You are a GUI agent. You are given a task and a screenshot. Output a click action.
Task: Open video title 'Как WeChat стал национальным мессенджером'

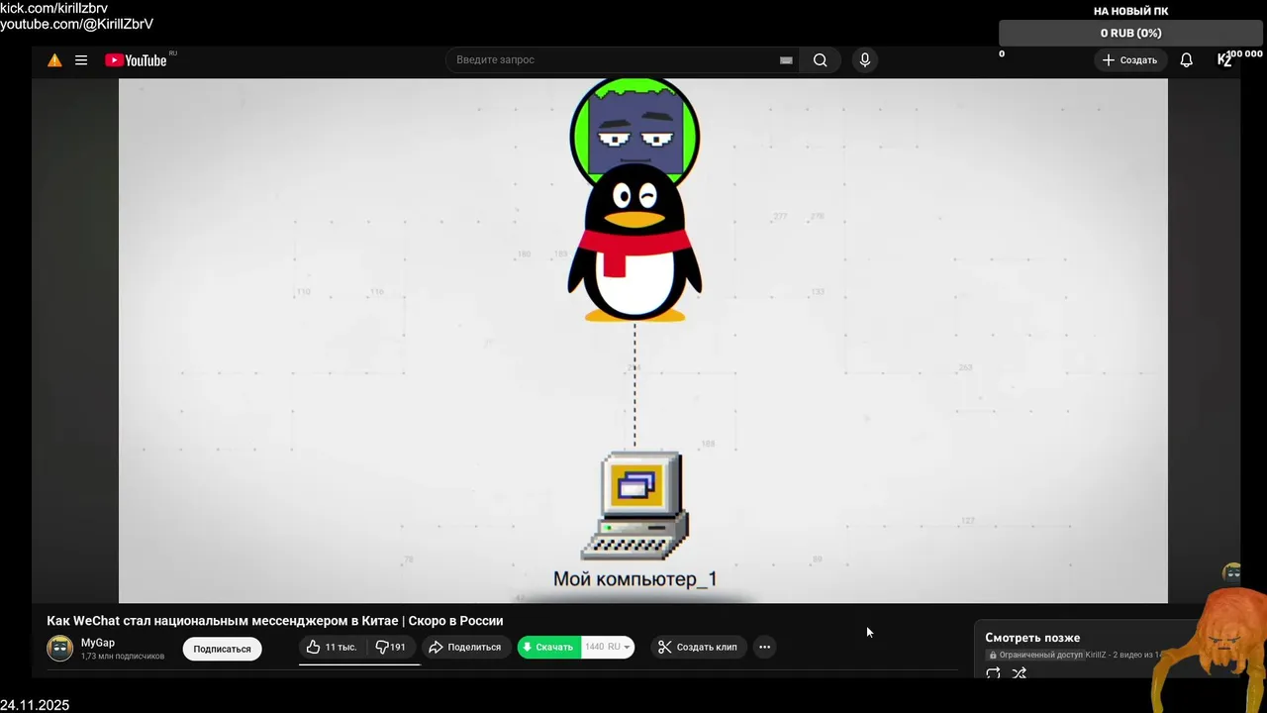pyautogui.click(x=275, y=621)
